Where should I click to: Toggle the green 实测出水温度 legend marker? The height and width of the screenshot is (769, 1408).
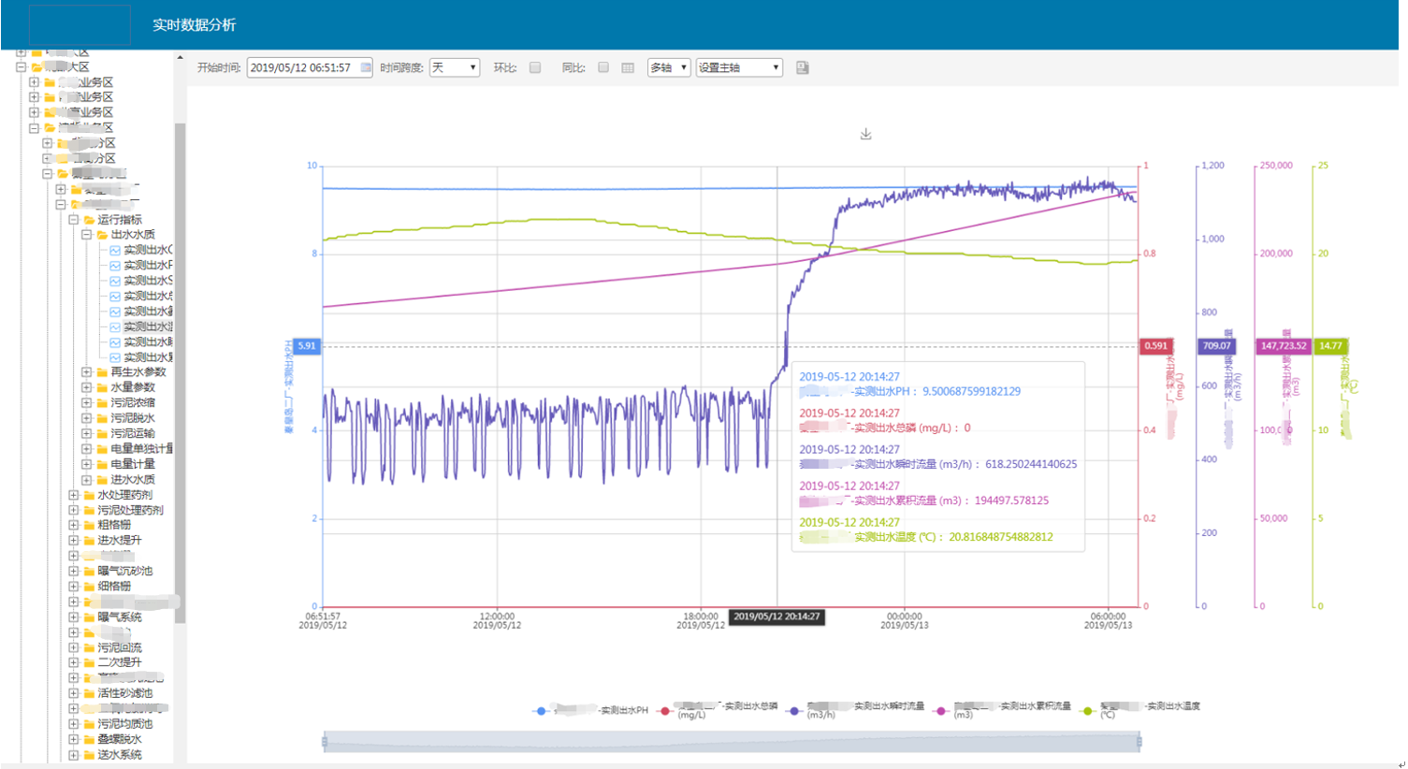(x=1087, y=711)
